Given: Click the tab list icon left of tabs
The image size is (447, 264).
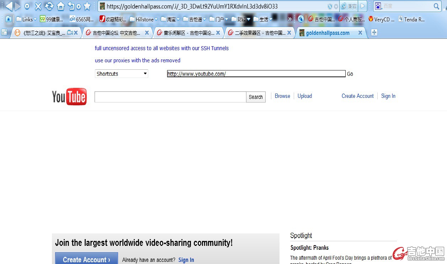Looking at the screenshot, I should (4, 33).
